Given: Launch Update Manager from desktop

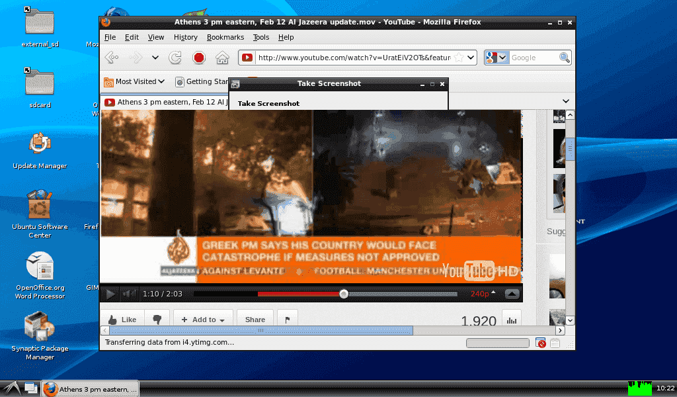Looking at the screenshot, I should click(40, 150).
